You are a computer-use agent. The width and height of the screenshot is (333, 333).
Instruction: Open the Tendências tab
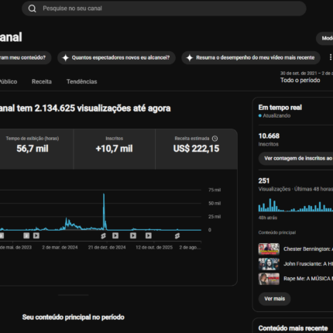pos(81,81)
